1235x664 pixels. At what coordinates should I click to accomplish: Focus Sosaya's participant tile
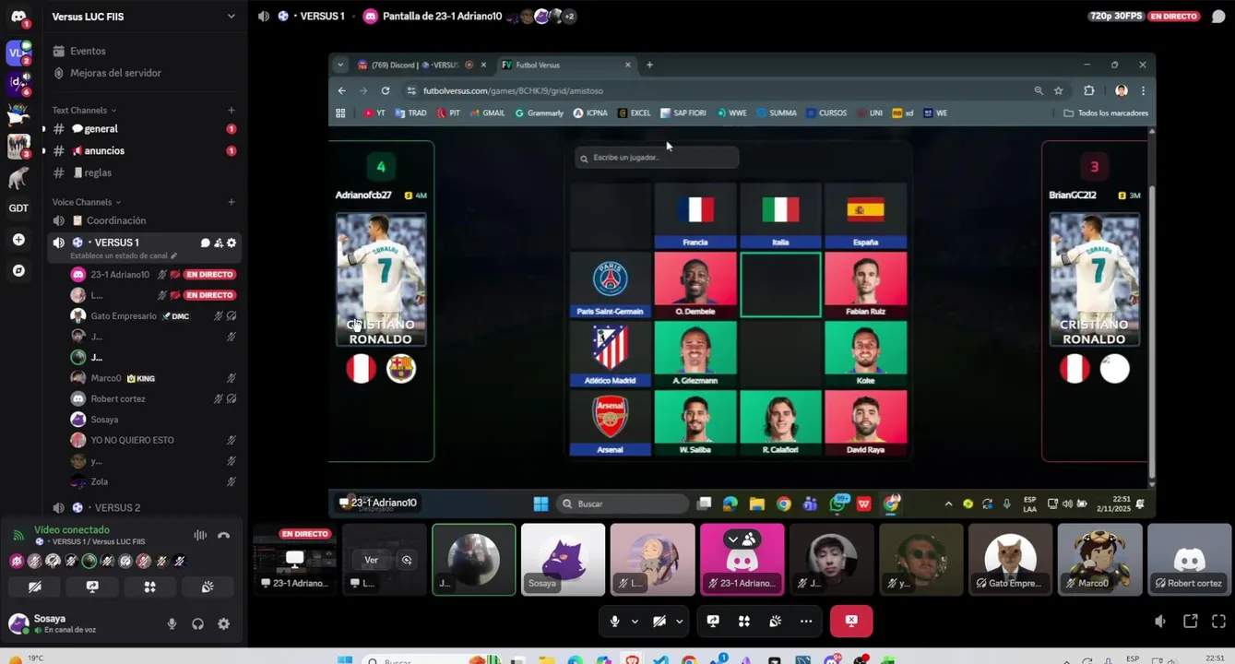pyautogui.click(x=563, y=560)
